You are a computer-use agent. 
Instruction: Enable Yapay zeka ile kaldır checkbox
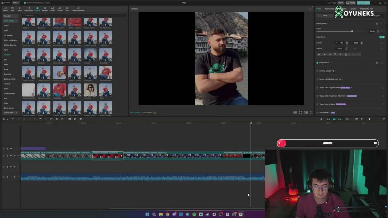click(317, 104)
